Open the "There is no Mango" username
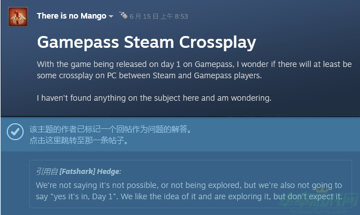The height and width of the screenshot is (215, 360). [72, 16]
